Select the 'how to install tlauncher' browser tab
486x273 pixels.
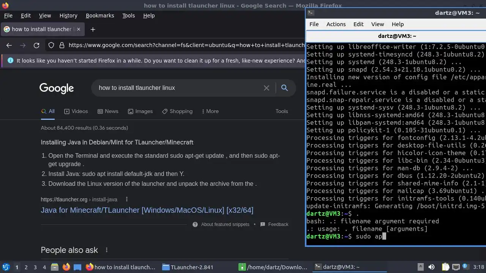43,29
